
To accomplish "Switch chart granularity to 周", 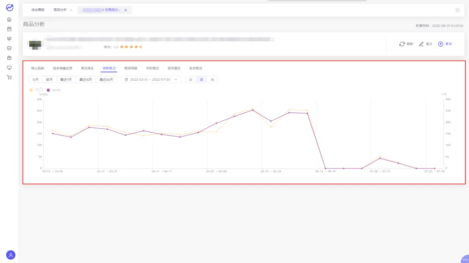I will coord(202,79).
